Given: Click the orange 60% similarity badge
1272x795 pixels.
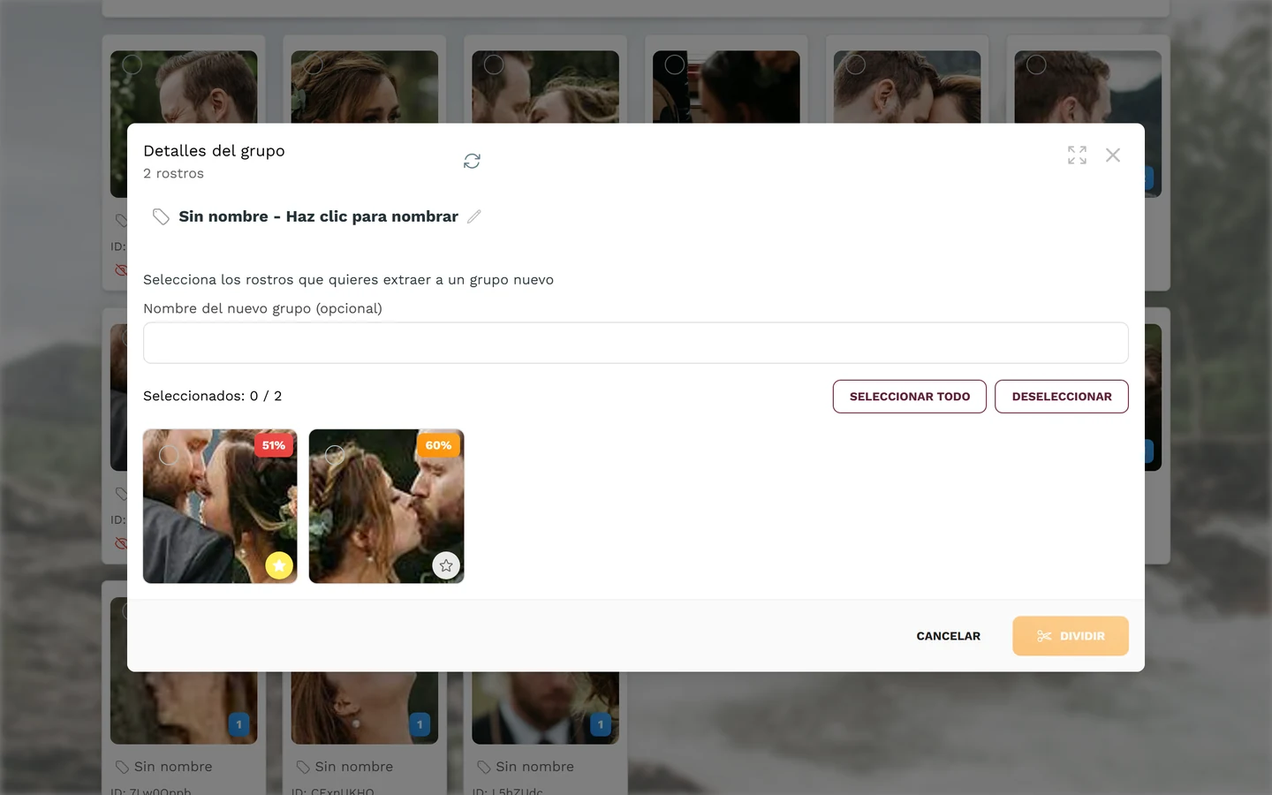Looking at the screenshot, I should 439,445.
